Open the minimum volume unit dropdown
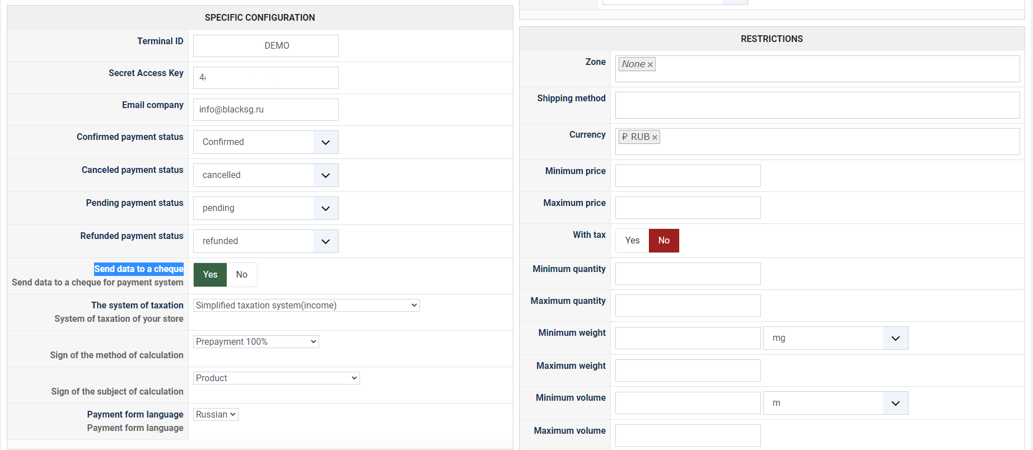 click(835, 403)
